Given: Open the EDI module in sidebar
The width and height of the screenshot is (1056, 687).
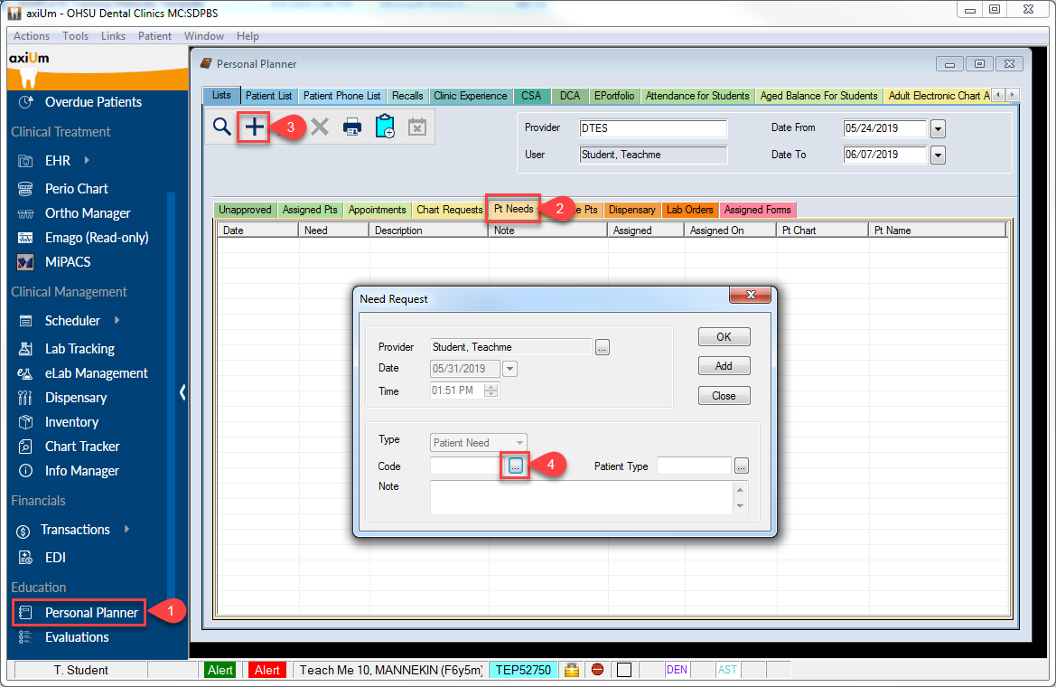Looking at the screenshot, I should coord(55,558).
